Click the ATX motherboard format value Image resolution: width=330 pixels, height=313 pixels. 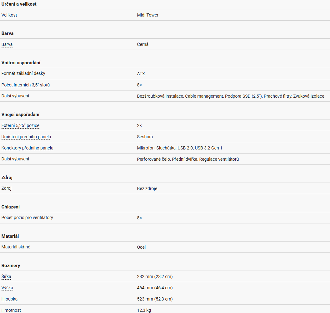pos(141,74)
